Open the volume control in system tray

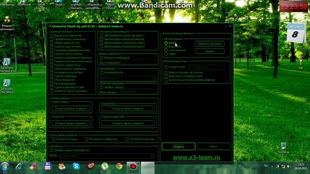(x=289, y=167)
